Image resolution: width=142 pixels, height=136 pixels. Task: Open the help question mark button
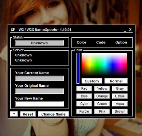coord(14,114)
